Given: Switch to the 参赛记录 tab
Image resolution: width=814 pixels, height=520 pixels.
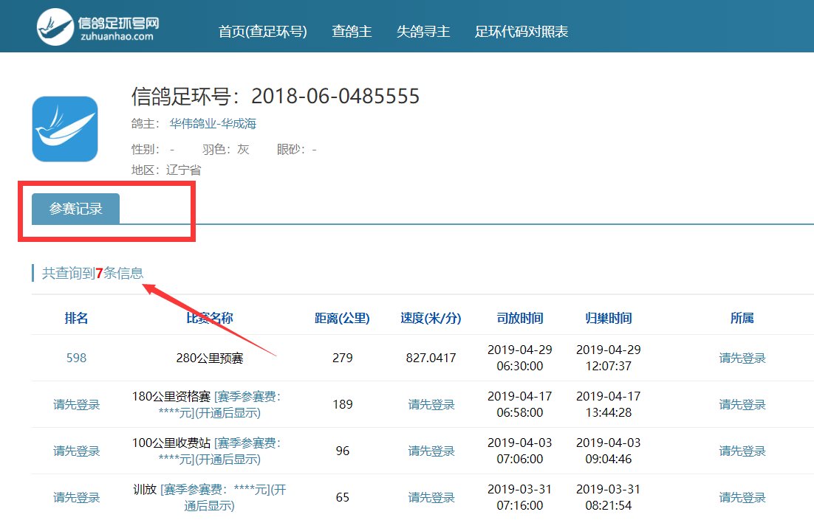Looking at the screenshot, I should (75, 209).
